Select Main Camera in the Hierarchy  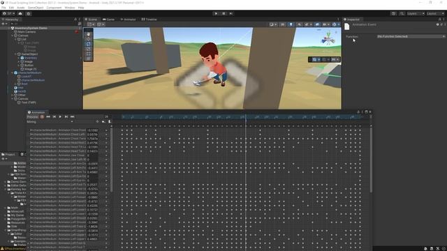coord(27,31)
